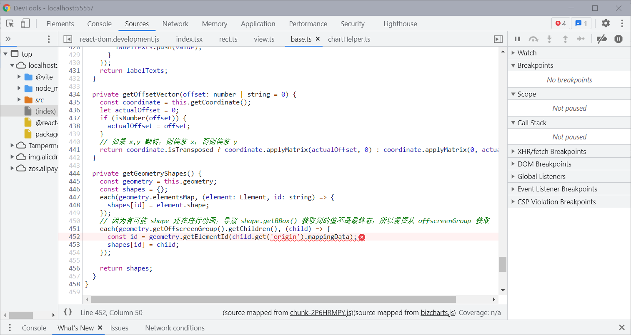The width and height of the screenshot is (631, 335).
Task: Open DevTools settings gear
Action: tap(606, 23)
